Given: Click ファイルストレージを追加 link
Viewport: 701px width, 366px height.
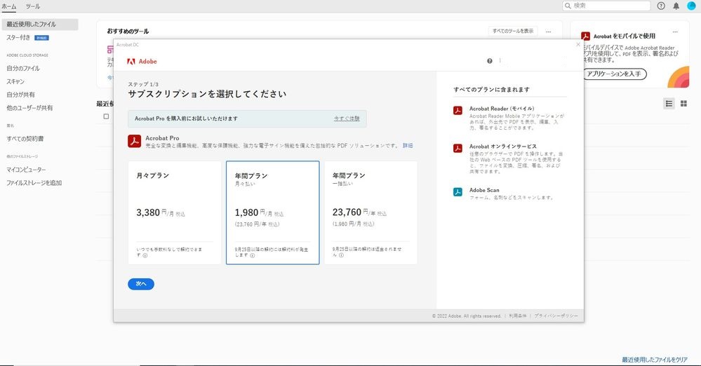Looking at the screenshot, I should pyautogui.click(x=34, y=183).
